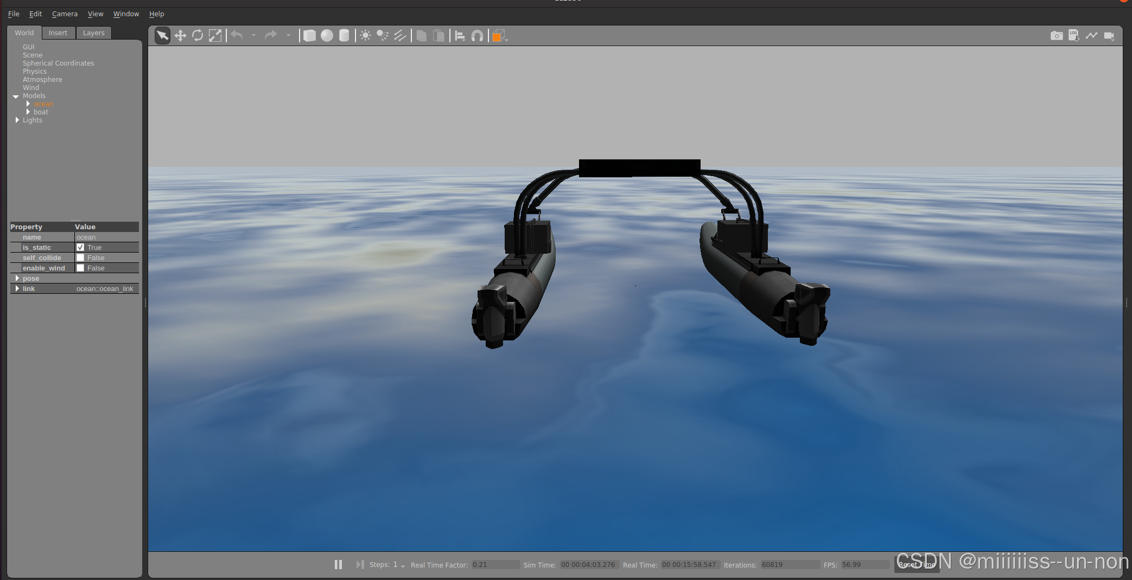
Task: Pause the simulation
Action: [338, 565]
